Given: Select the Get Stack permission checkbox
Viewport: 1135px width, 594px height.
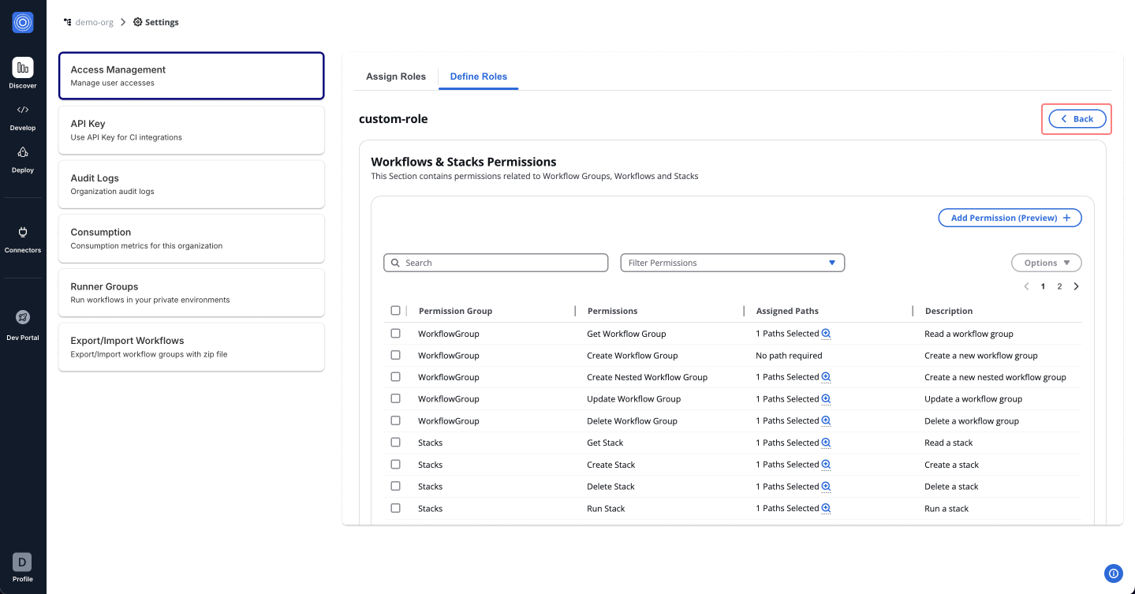Looking at the screenshot, I should [x=396, y=443].
